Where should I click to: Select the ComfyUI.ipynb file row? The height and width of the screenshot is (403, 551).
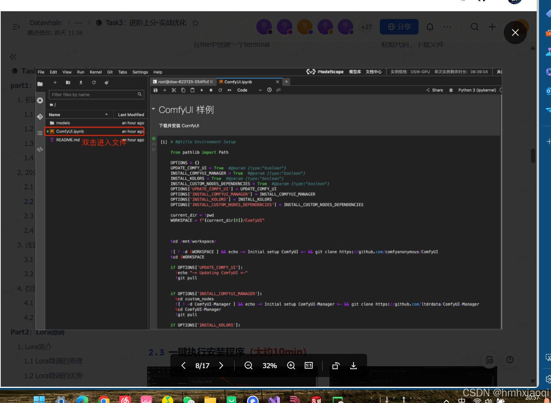[x=94, y=131]
